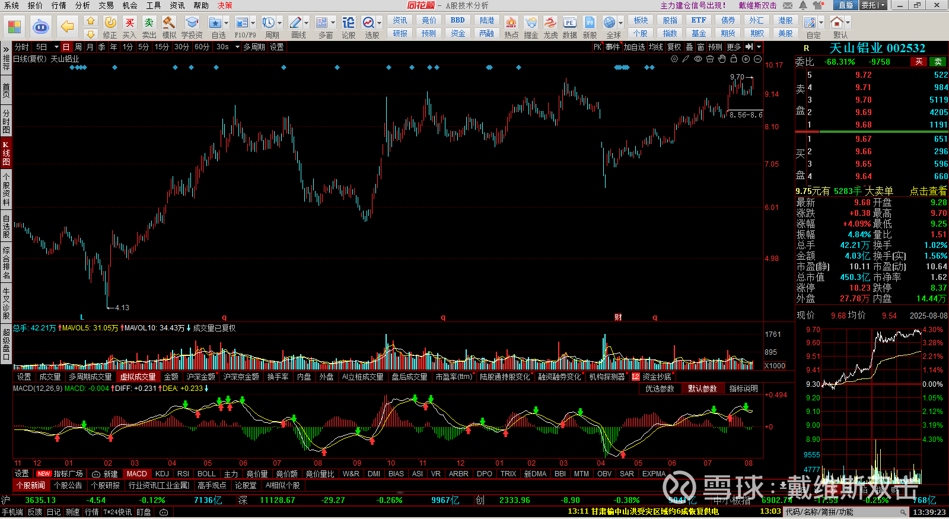
Task: Open dropdown next to 更多 toolbar arrow
Action: 759,47
